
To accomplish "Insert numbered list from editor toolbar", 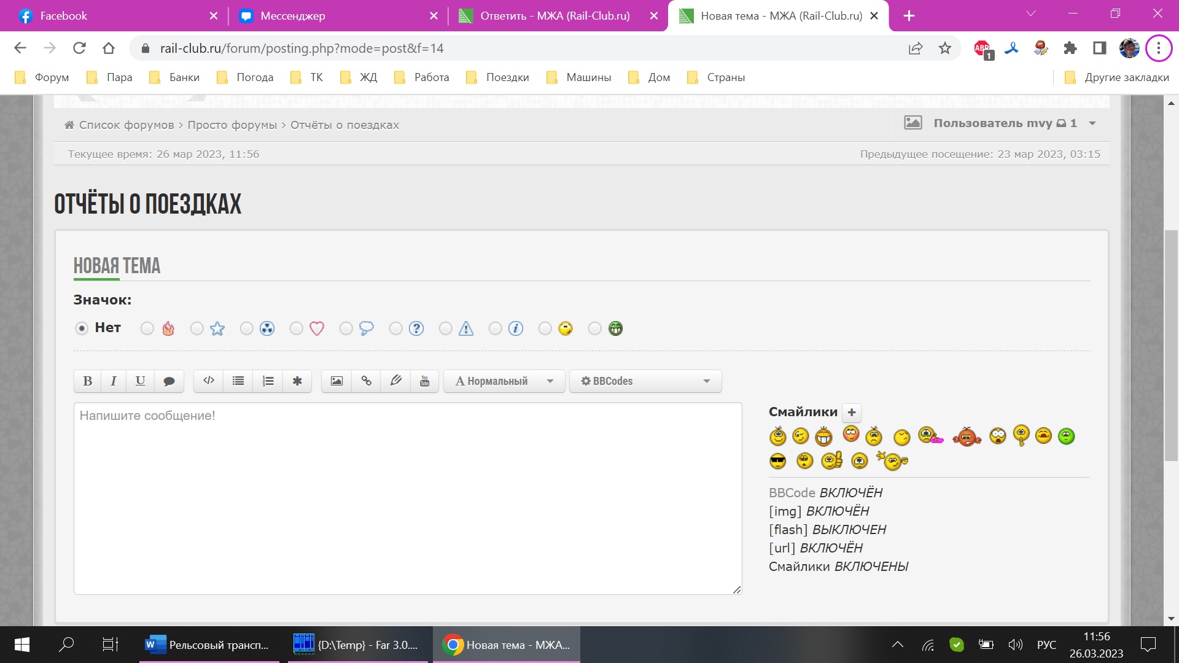I will [x=268, y=381].
